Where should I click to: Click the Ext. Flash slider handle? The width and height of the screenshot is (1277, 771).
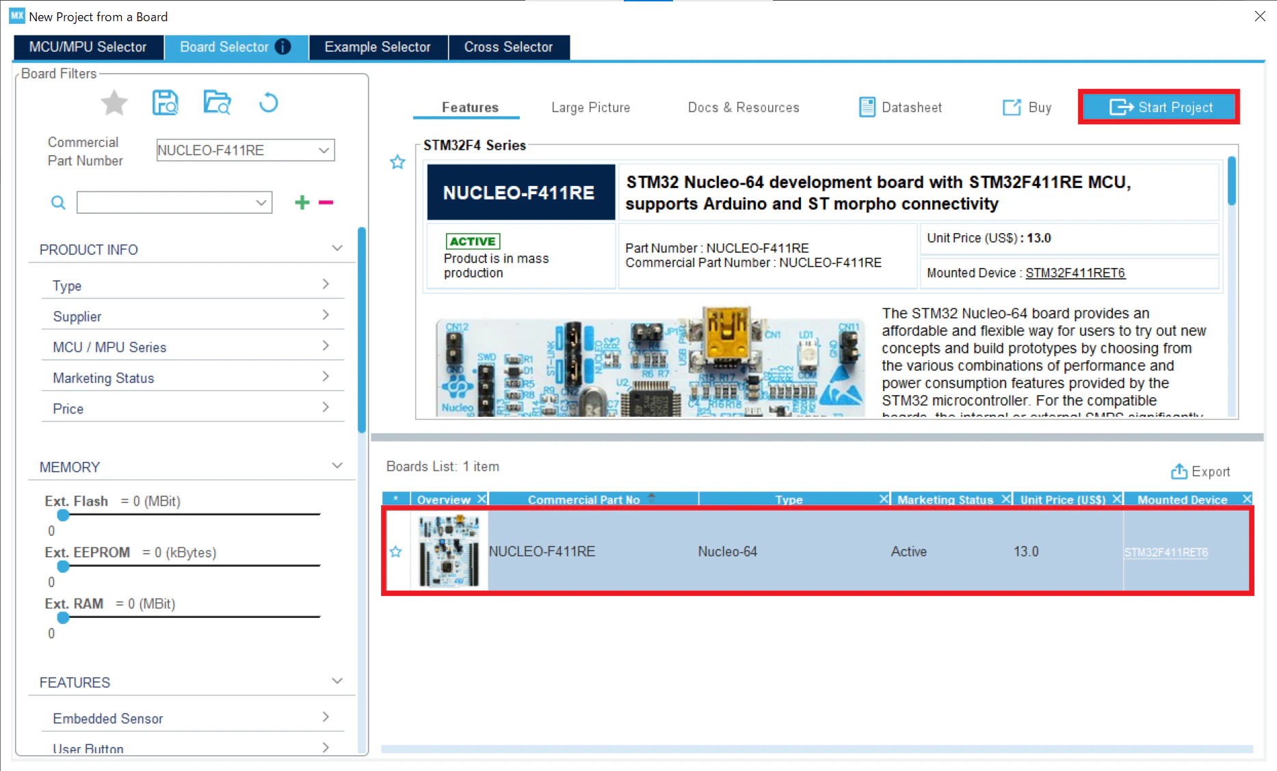(x=63, y=515)
